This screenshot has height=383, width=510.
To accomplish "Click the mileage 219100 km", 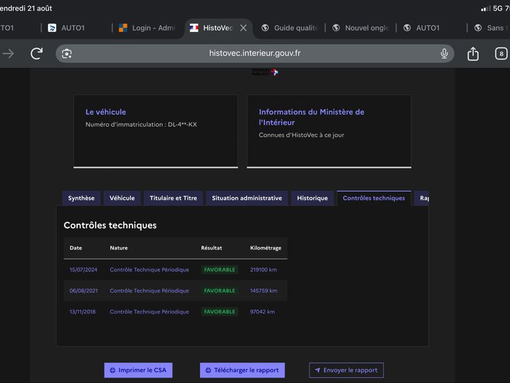I will 263,269.
